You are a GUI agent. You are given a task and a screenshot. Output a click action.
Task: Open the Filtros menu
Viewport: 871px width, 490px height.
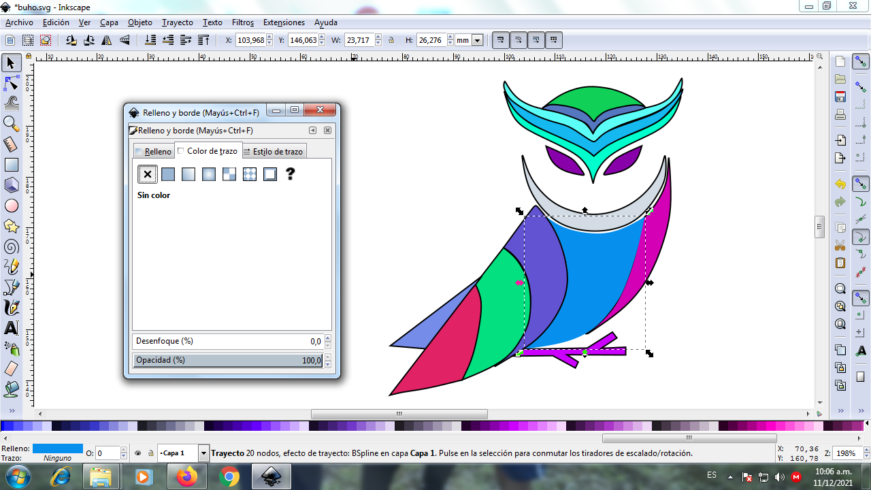tap(243, 22)
